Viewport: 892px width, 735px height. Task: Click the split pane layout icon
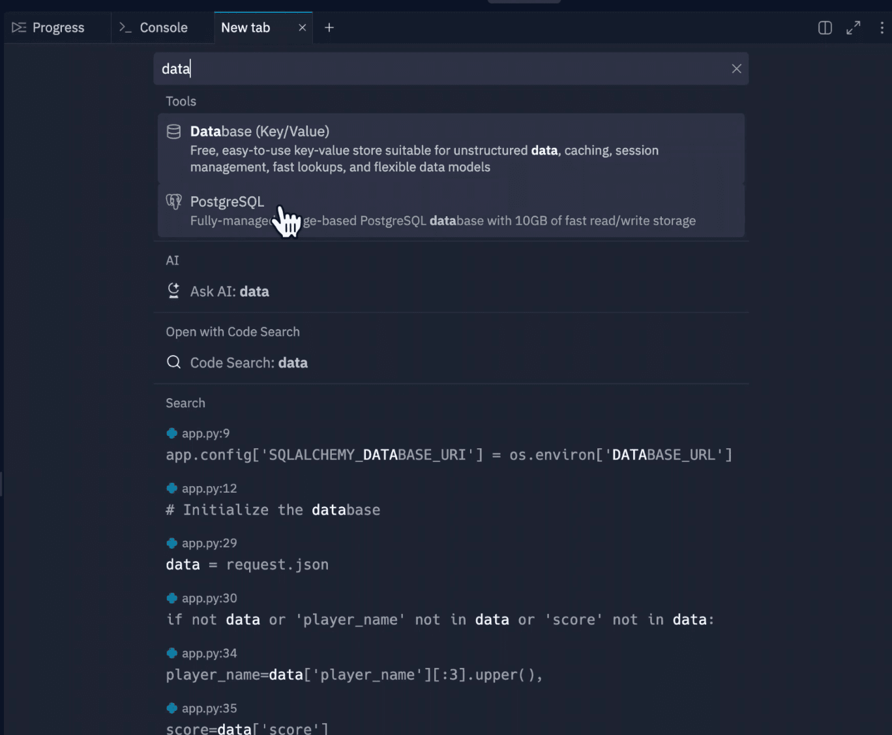coord(825,27)
